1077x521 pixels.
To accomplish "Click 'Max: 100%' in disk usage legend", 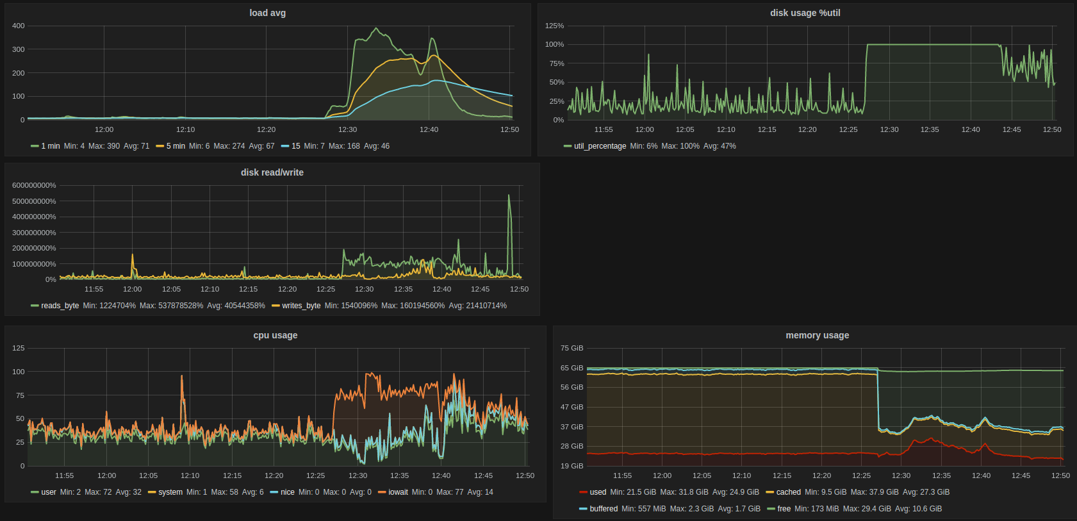I will coord(680,146).
